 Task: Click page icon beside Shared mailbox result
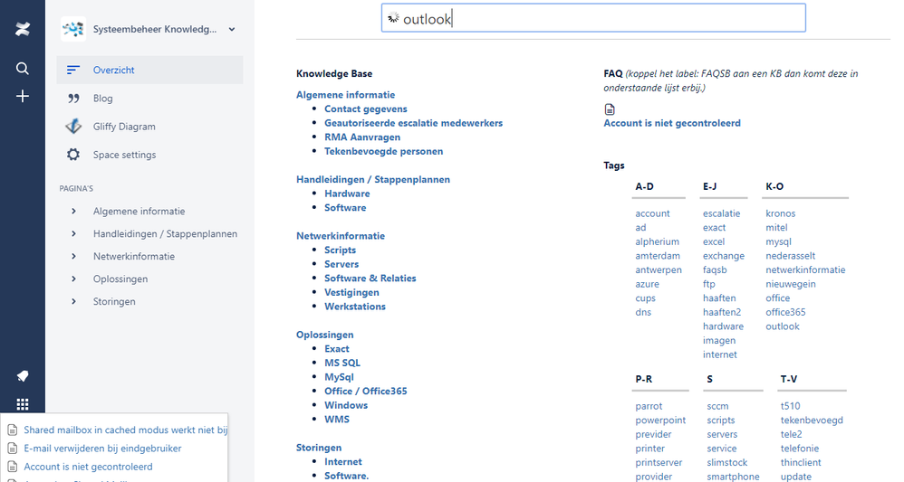pos(12,430)
